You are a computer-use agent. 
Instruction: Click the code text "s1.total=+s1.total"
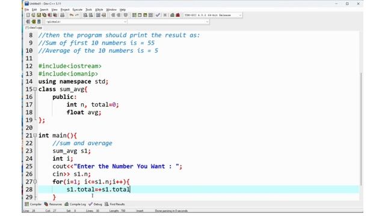click(98, 190)
